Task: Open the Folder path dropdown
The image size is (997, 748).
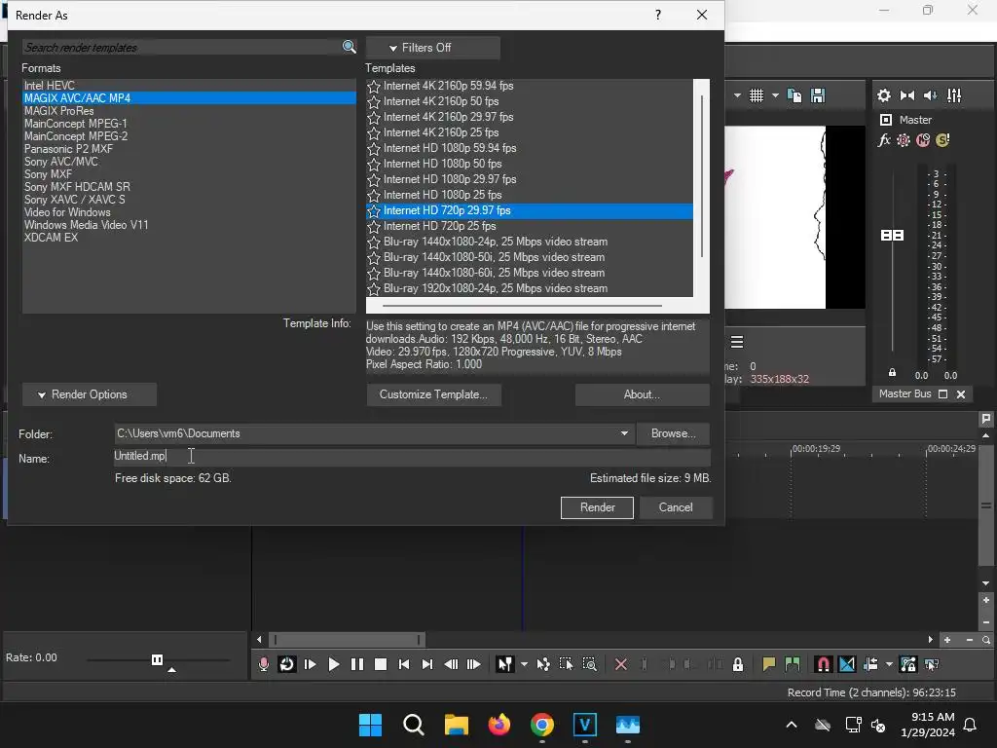Action: coord(624,433)
